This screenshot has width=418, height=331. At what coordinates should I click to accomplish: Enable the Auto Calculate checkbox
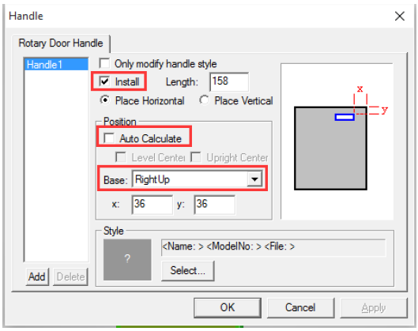click(x=109, y=138)
